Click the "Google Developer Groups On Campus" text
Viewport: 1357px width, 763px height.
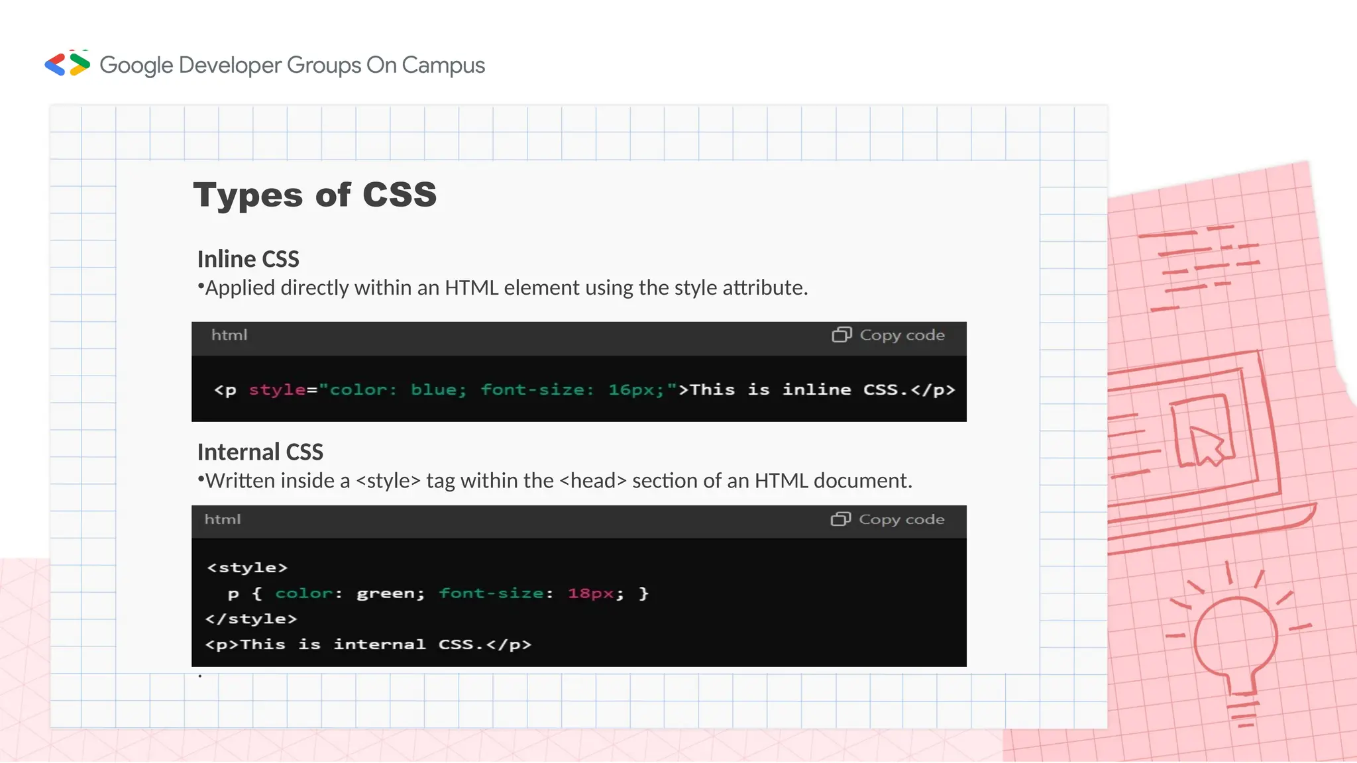[292, 65]
